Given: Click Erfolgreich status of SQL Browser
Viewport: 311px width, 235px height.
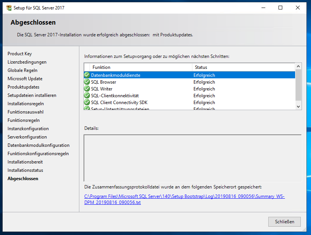Looking at the screenshot, I should [x=204, y=82].
